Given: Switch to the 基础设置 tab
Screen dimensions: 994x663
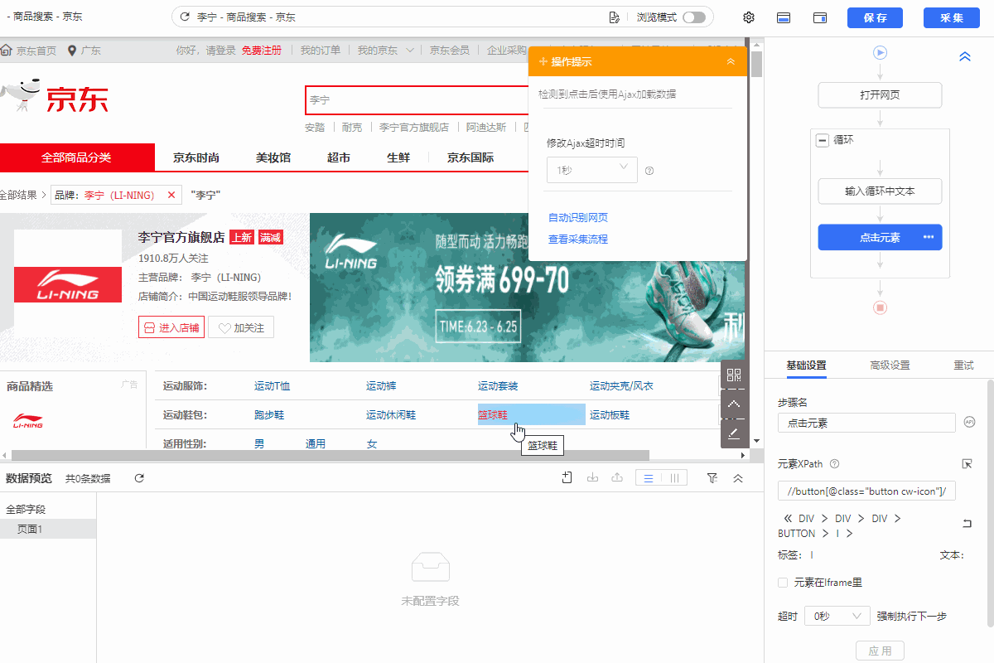Looking at the screenshot, I should pos(806,365).
